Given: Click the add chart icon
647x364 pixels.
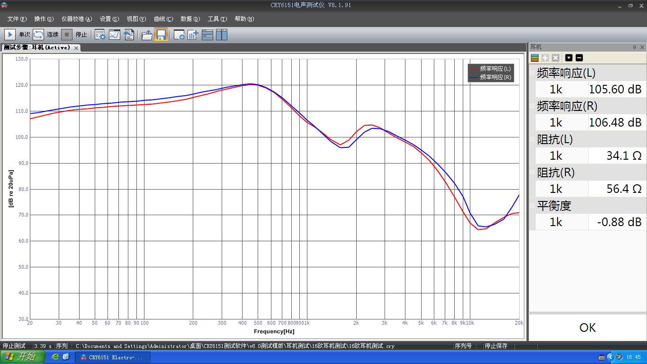Looking at the screenshot, I should 193,35.
